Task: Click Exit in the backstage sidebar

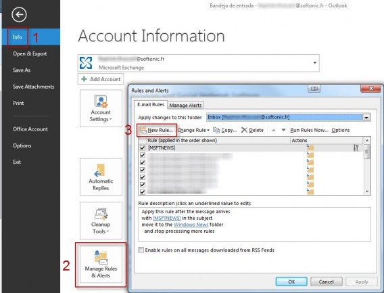Action: point(17,162)
